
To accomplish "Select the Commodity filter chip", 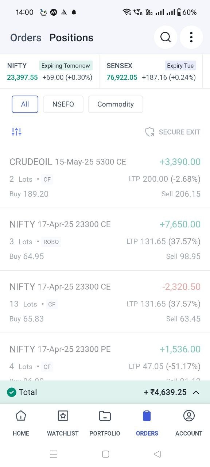I will (116, 104).
